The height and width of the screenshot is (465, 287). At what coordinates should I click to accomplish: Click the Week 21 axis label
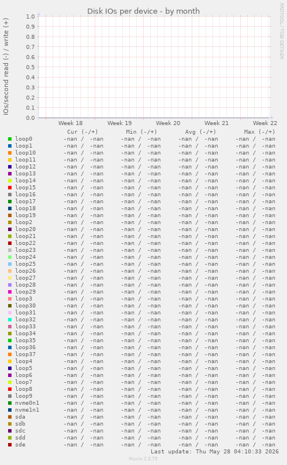[x=217, y=123]
